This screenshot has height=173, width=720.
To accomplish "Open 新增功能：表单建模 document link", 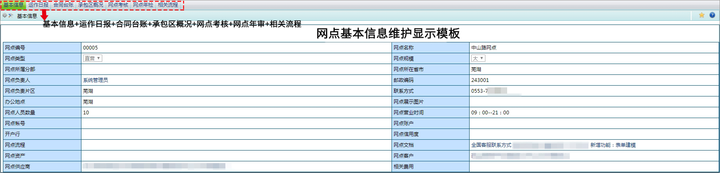I will [x=613, y=145].
